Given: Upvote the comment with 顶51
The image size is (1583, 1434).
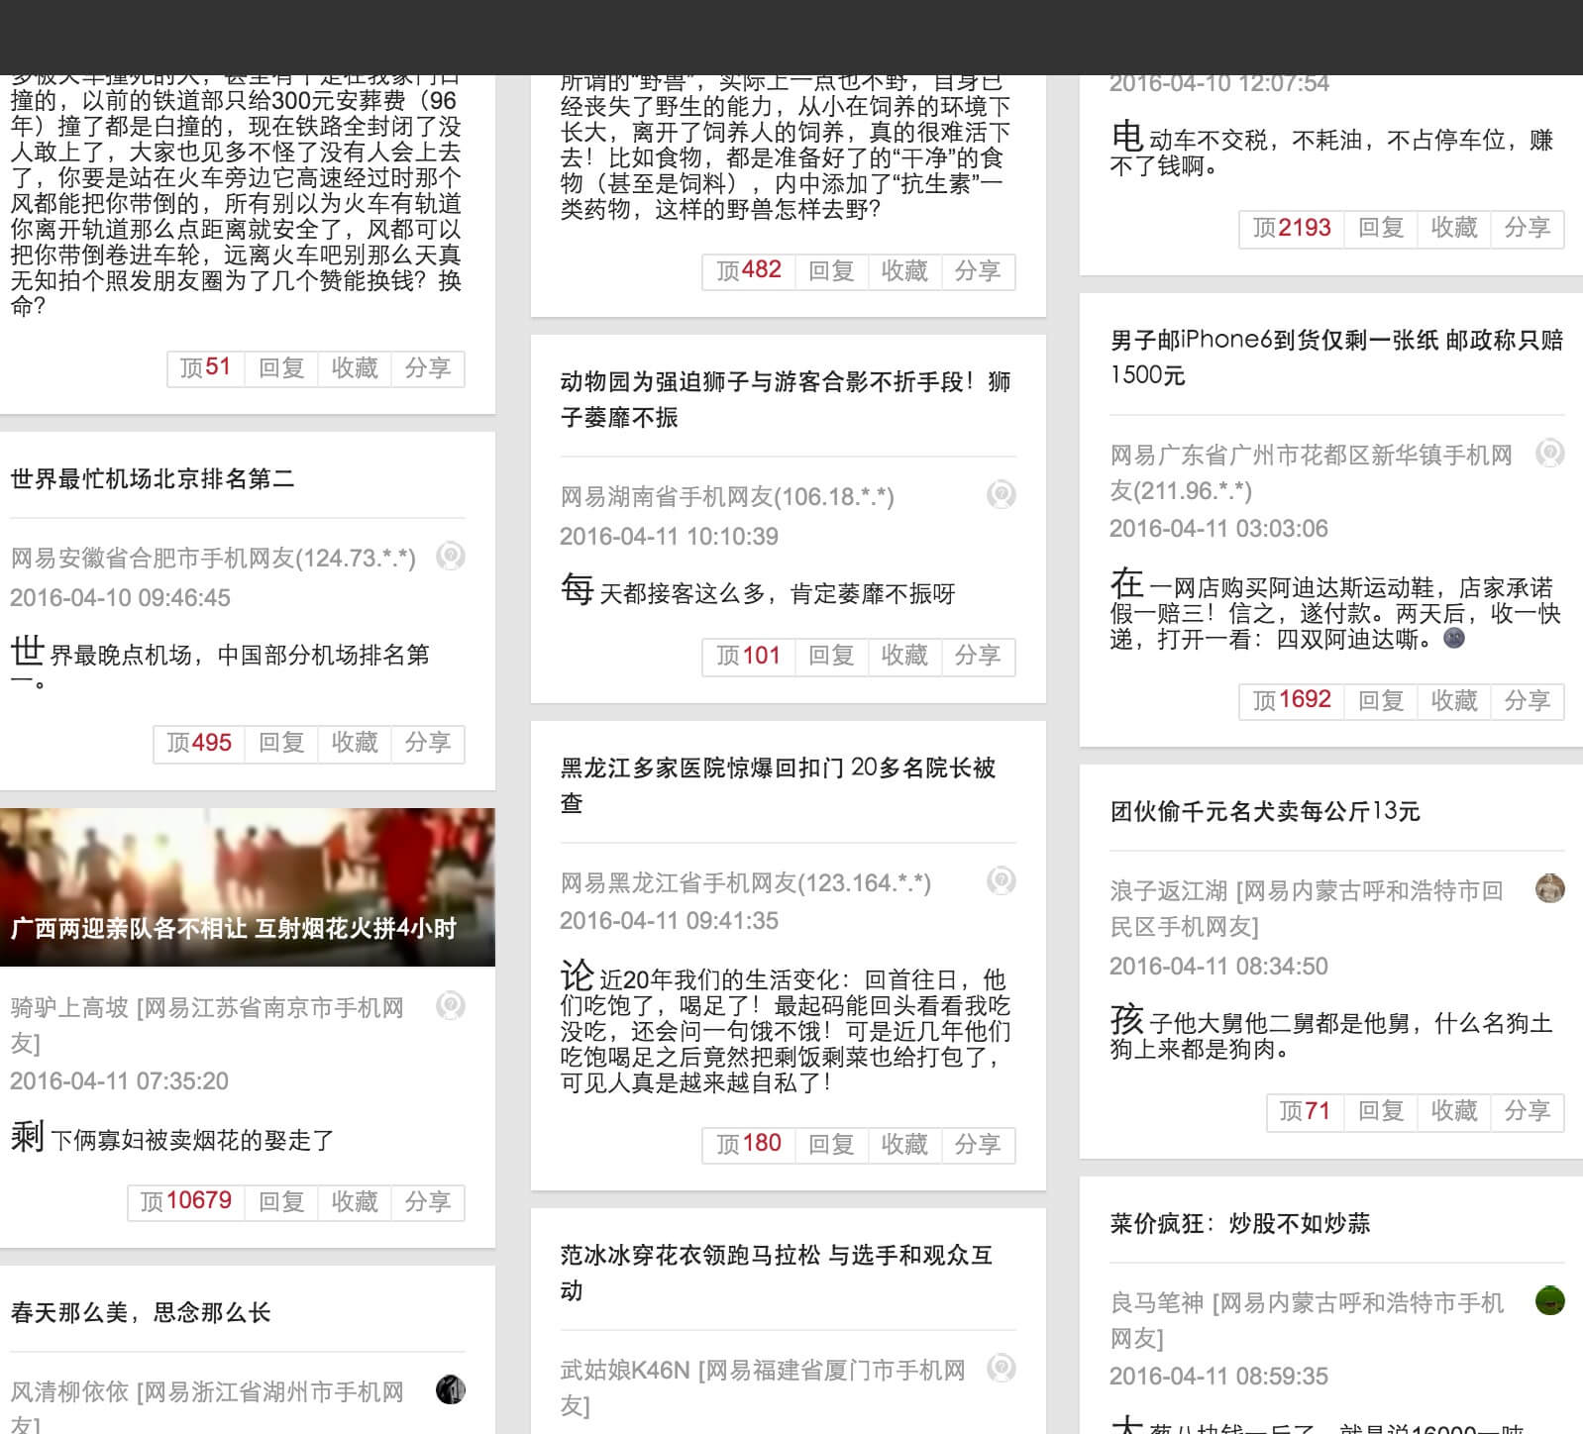Looking at the screenshot, I should point(205,368).
